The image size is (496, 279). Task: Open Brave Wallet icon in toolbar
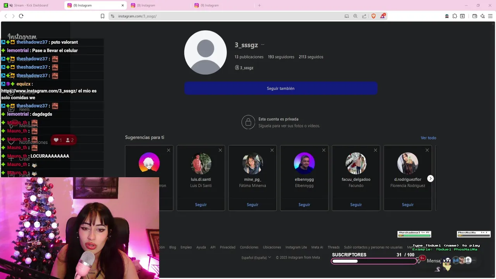475,16
